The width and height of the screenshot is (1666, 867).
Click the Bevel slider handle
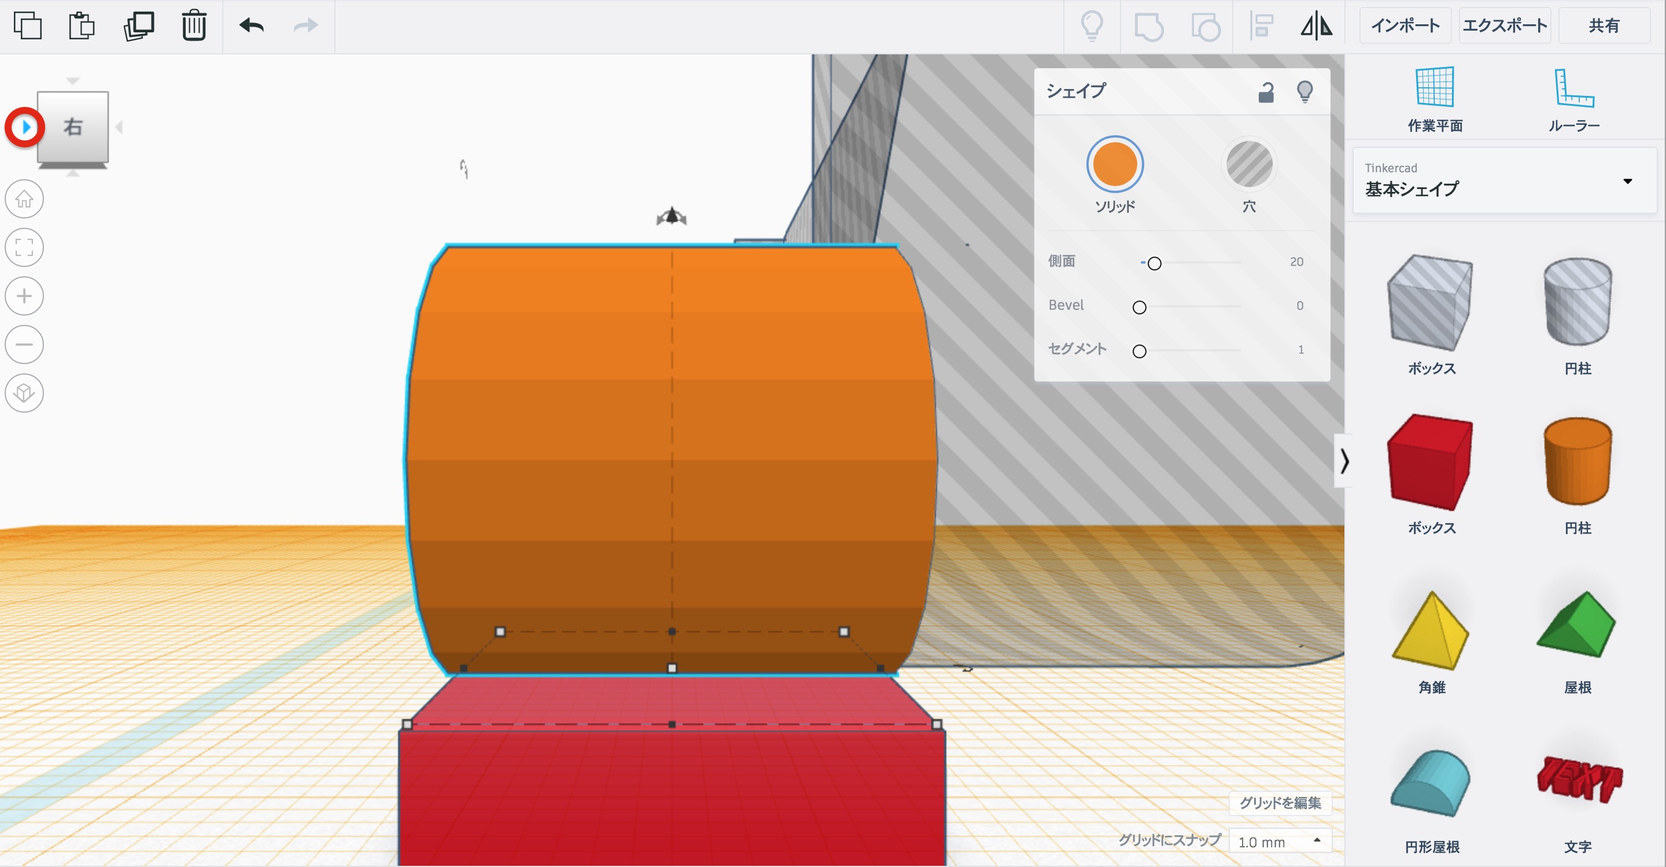point(1140,307)
